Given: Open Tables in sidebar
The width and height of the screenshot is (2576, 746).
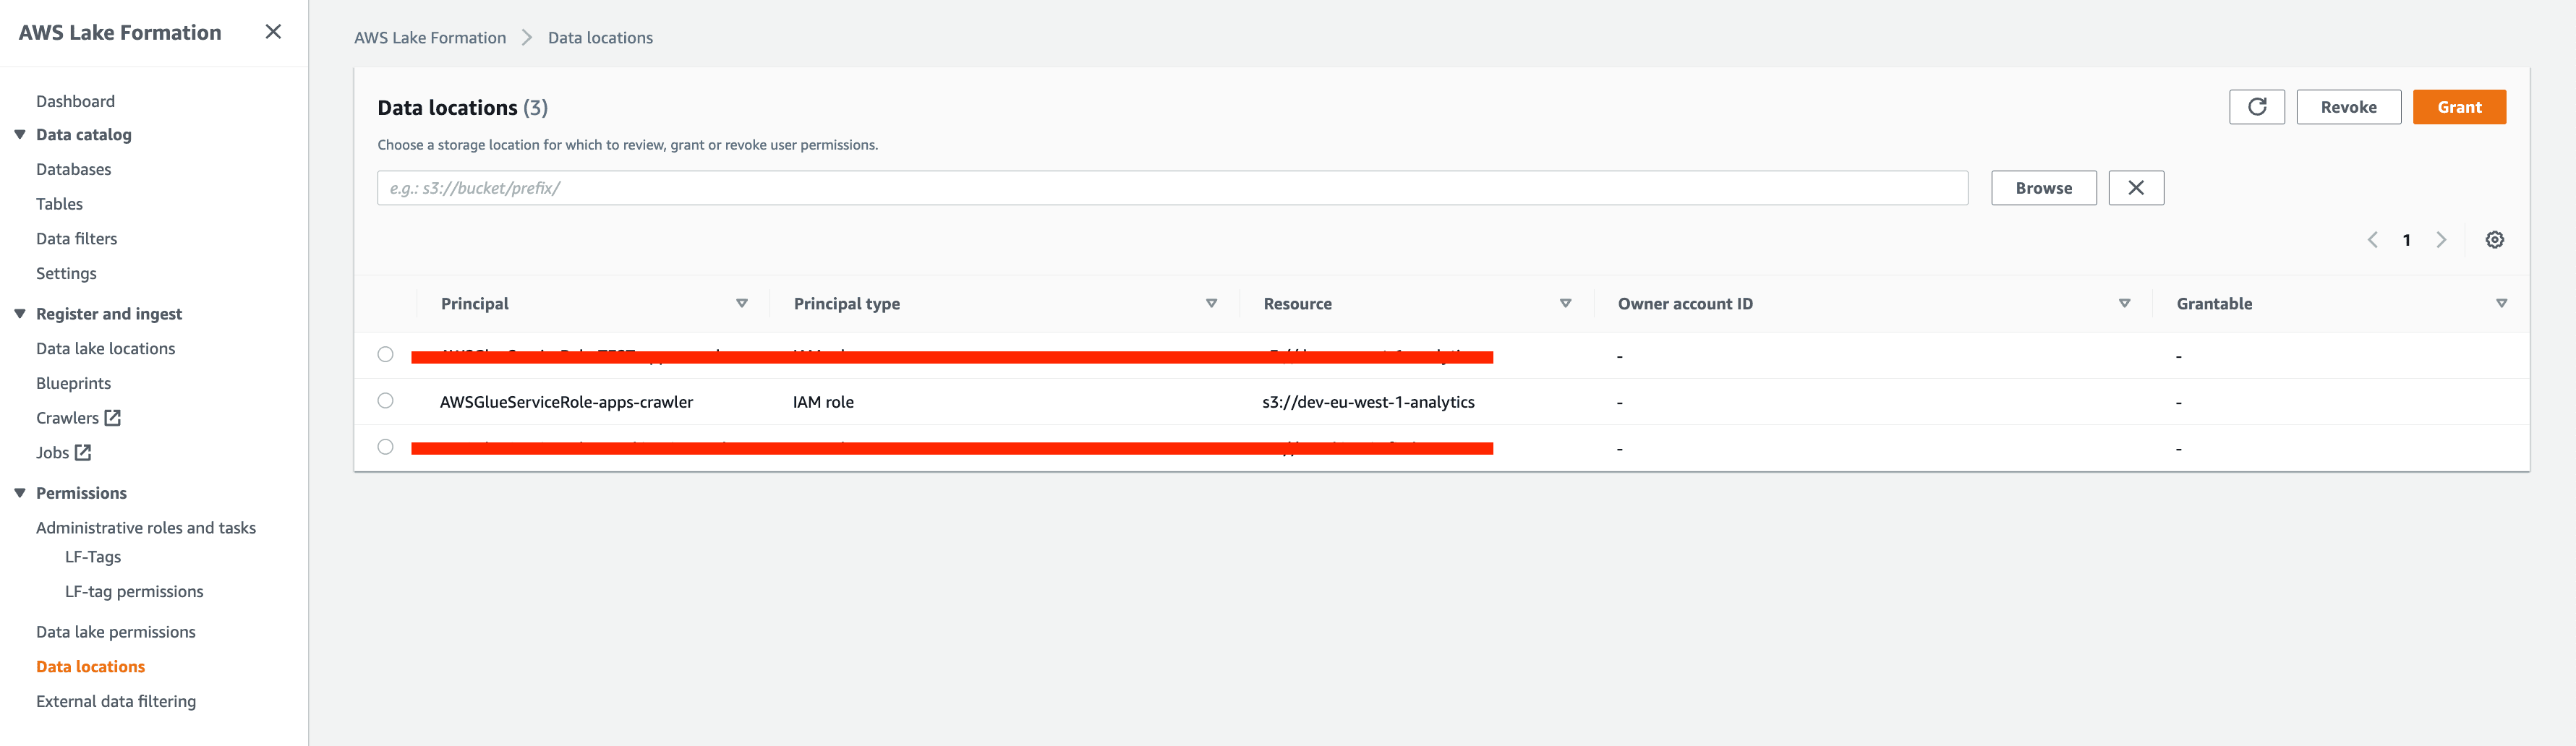Looking at the screenshot, I should point(59,204).
